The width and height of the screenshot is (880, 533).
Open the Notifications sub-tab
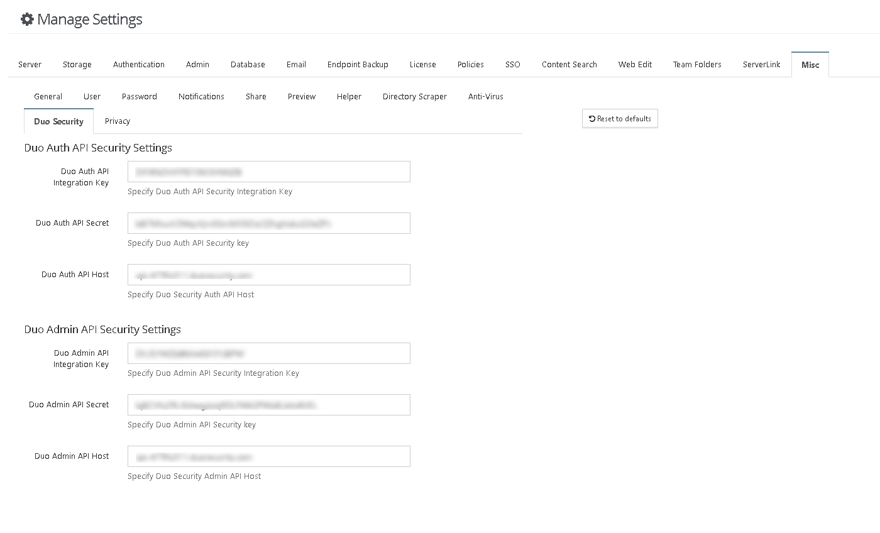pyautogui.click(x=201, y=97)
